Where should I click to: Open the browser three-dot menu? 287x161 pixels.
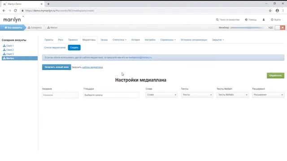pyautogui.click(x=283, y=11)
